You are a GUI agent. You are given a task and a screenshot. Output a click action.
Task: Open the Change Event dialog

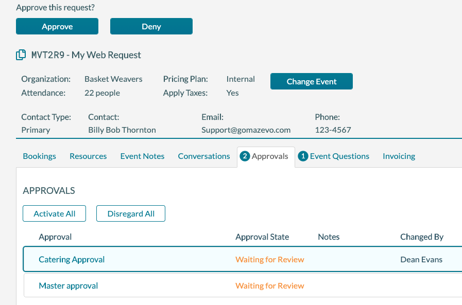311,81
